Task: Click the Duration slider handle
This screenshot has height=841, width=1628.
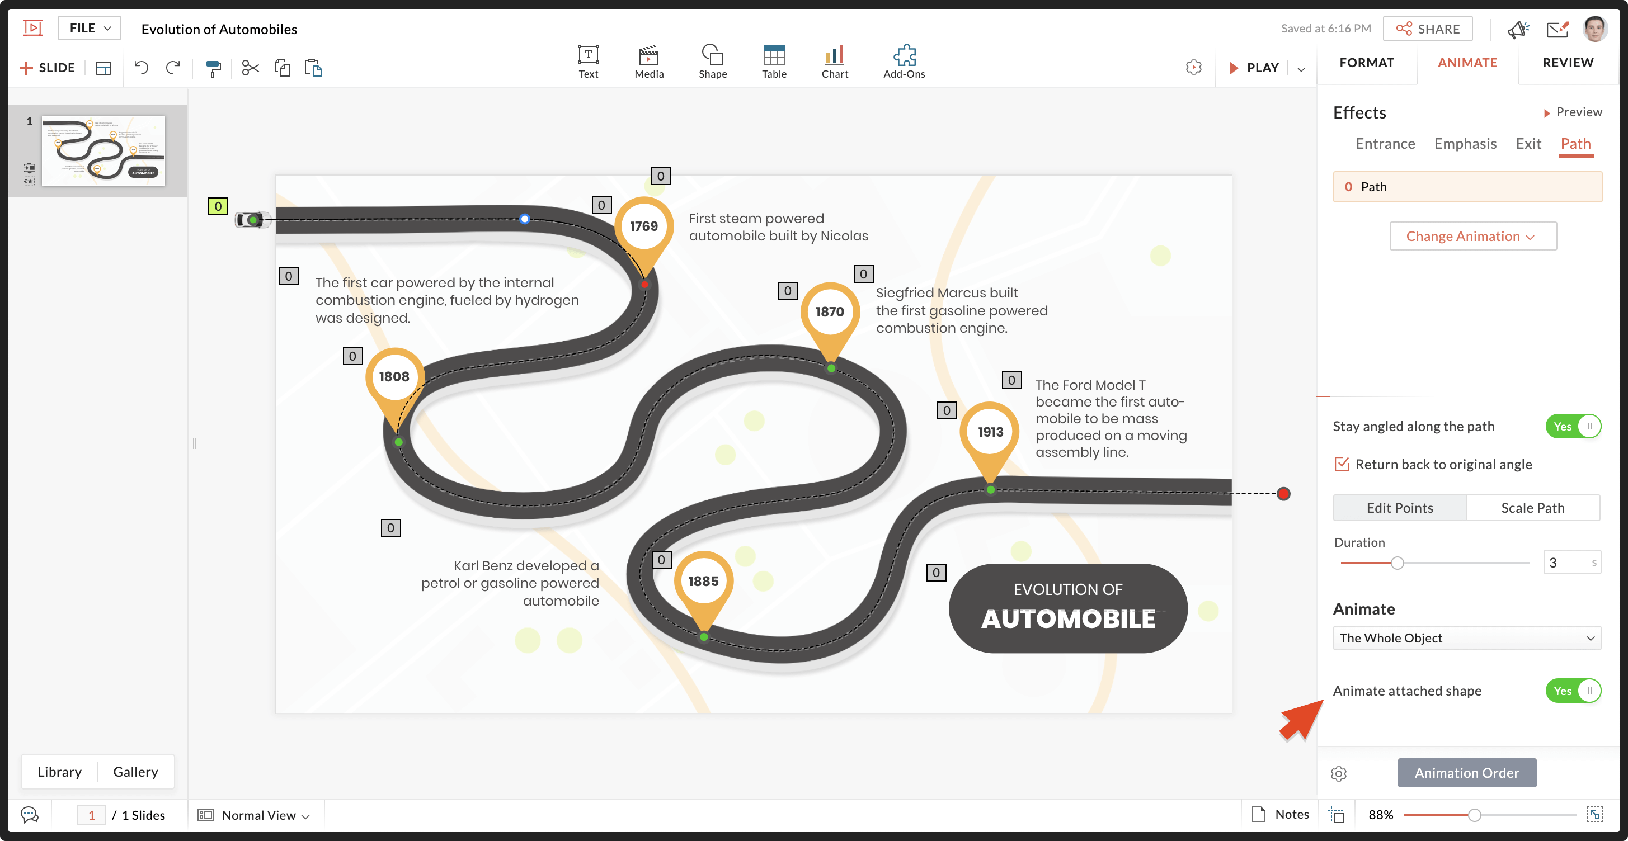Action: click(1397, 563)
